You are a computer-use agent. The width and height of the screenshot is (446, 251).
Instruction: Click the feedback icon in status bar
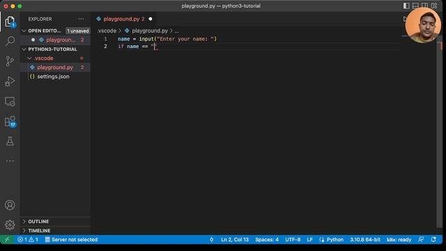421,240
